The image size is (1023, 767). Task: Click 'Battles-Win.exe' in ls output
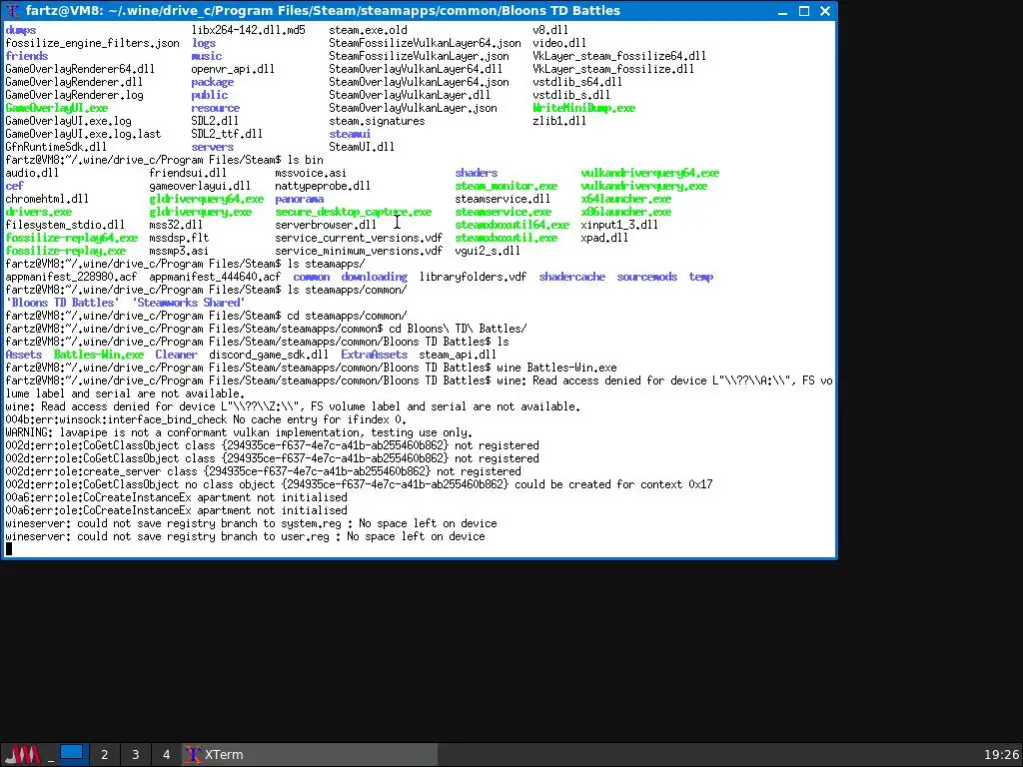point(99,355)
